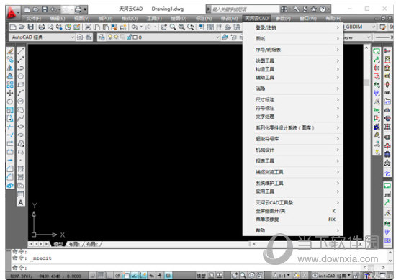The height and width of the screenshot is (280, 396).
Task: Switch to the 布局2 layout tab
Action: click(x=92, y=244)
